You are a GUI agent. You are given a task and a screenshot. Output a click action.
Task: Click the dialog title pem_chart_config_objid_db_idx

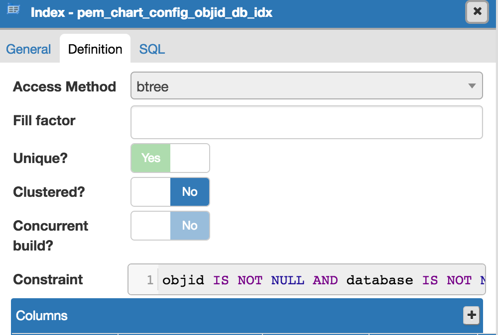(151, 12)
